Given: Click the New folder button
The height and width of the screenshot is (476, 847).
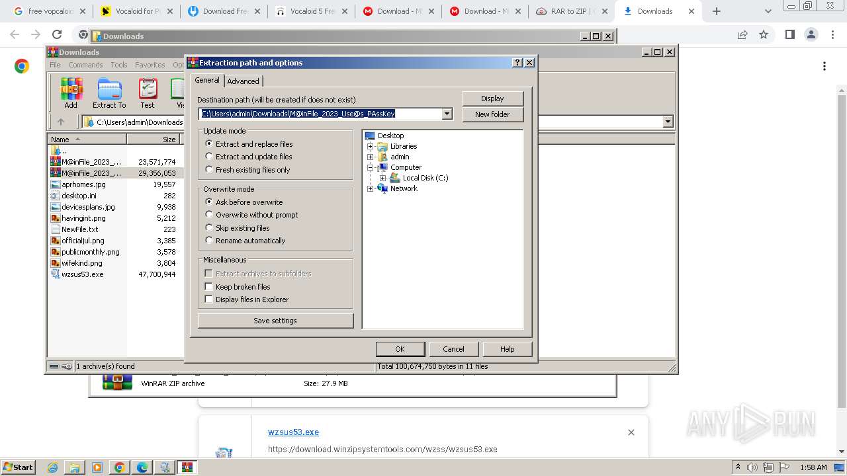Looking at the screenshot, I should [x=492, y=114].
